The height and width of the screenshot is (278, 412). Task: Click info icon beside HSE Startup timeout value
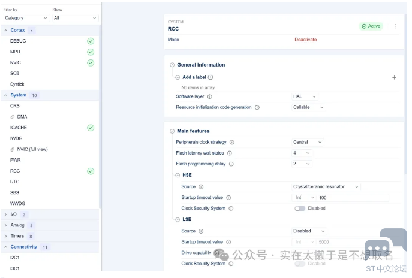(228, 198)
